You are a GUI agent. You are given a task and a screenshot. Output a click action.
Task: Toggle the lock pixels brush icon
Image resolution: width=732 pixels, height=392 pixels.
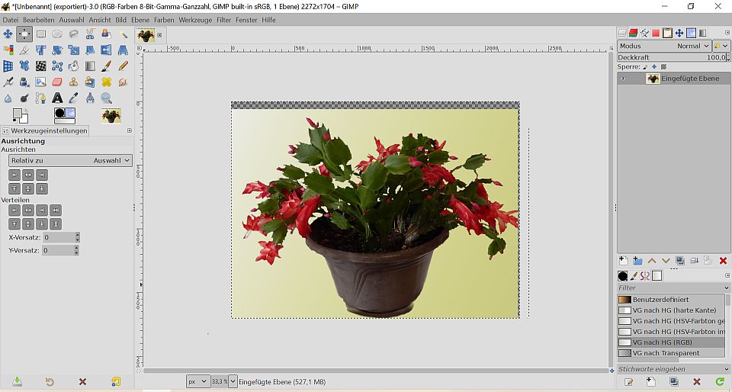click(x=645, y=67)
